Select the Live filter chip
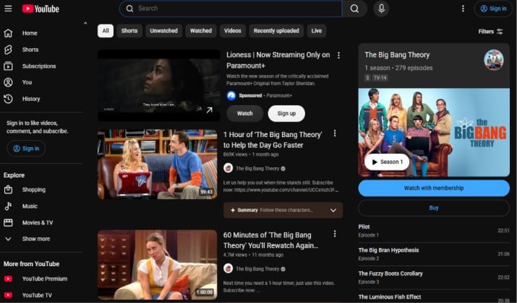 [x=317, y=30]
